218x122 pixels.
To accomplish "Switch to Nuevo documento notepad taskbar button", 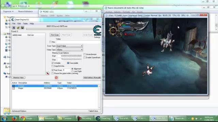I will [177, 119].
